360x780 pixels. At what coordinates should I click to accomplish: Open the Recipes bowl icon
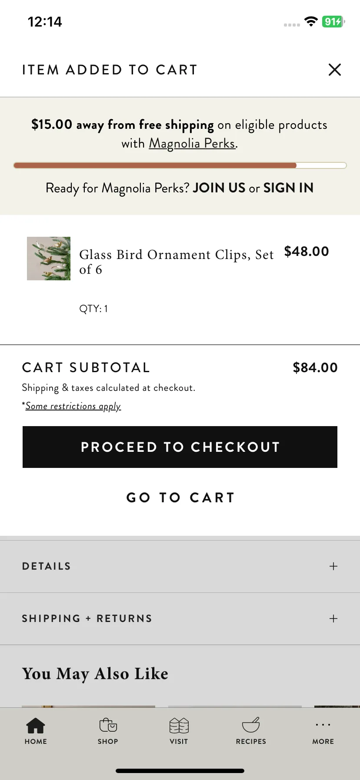tap(251, 726)
